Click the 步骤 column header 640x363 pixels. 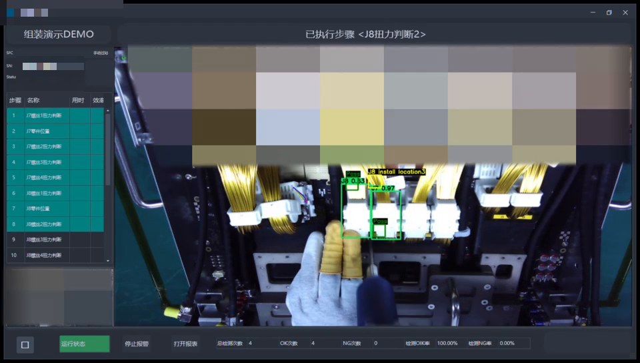point(15,100)
